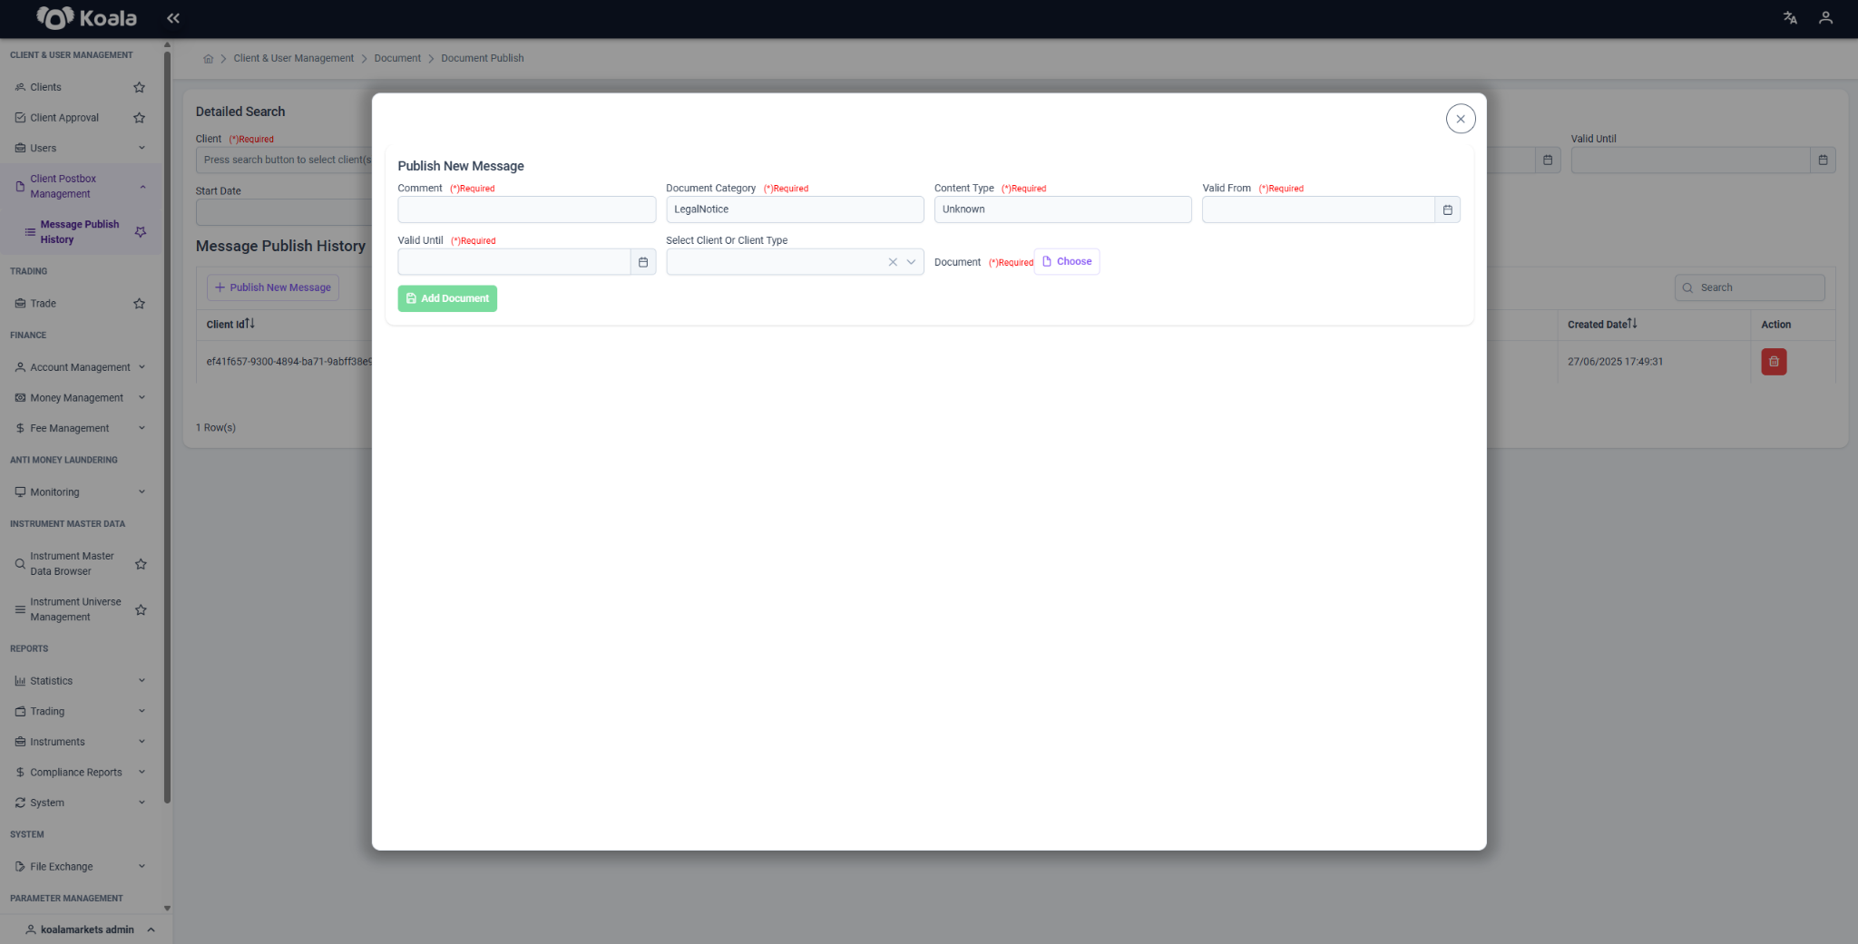Focus the Comment input field

pos(526,209)
